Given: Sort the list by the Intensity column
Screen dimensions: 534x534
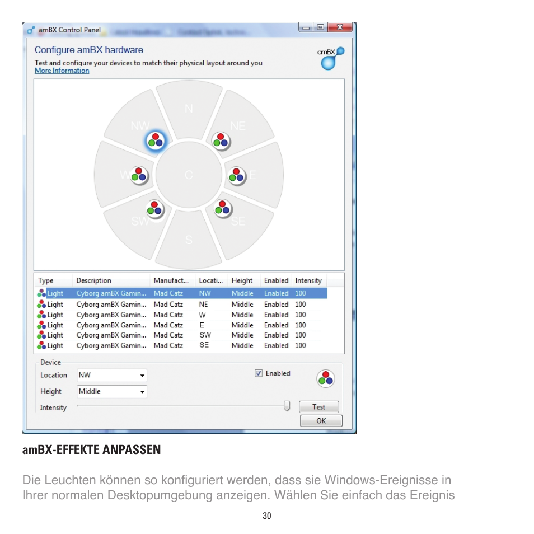Looking at the screenshot, I should point(309,280).
